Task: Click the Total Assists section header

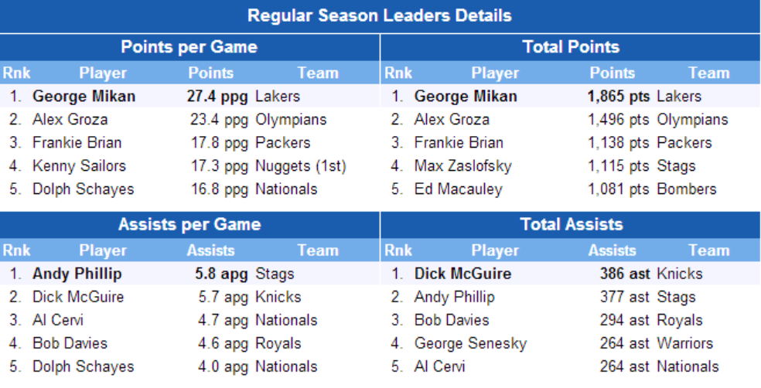Action: [x=571, y=225]
